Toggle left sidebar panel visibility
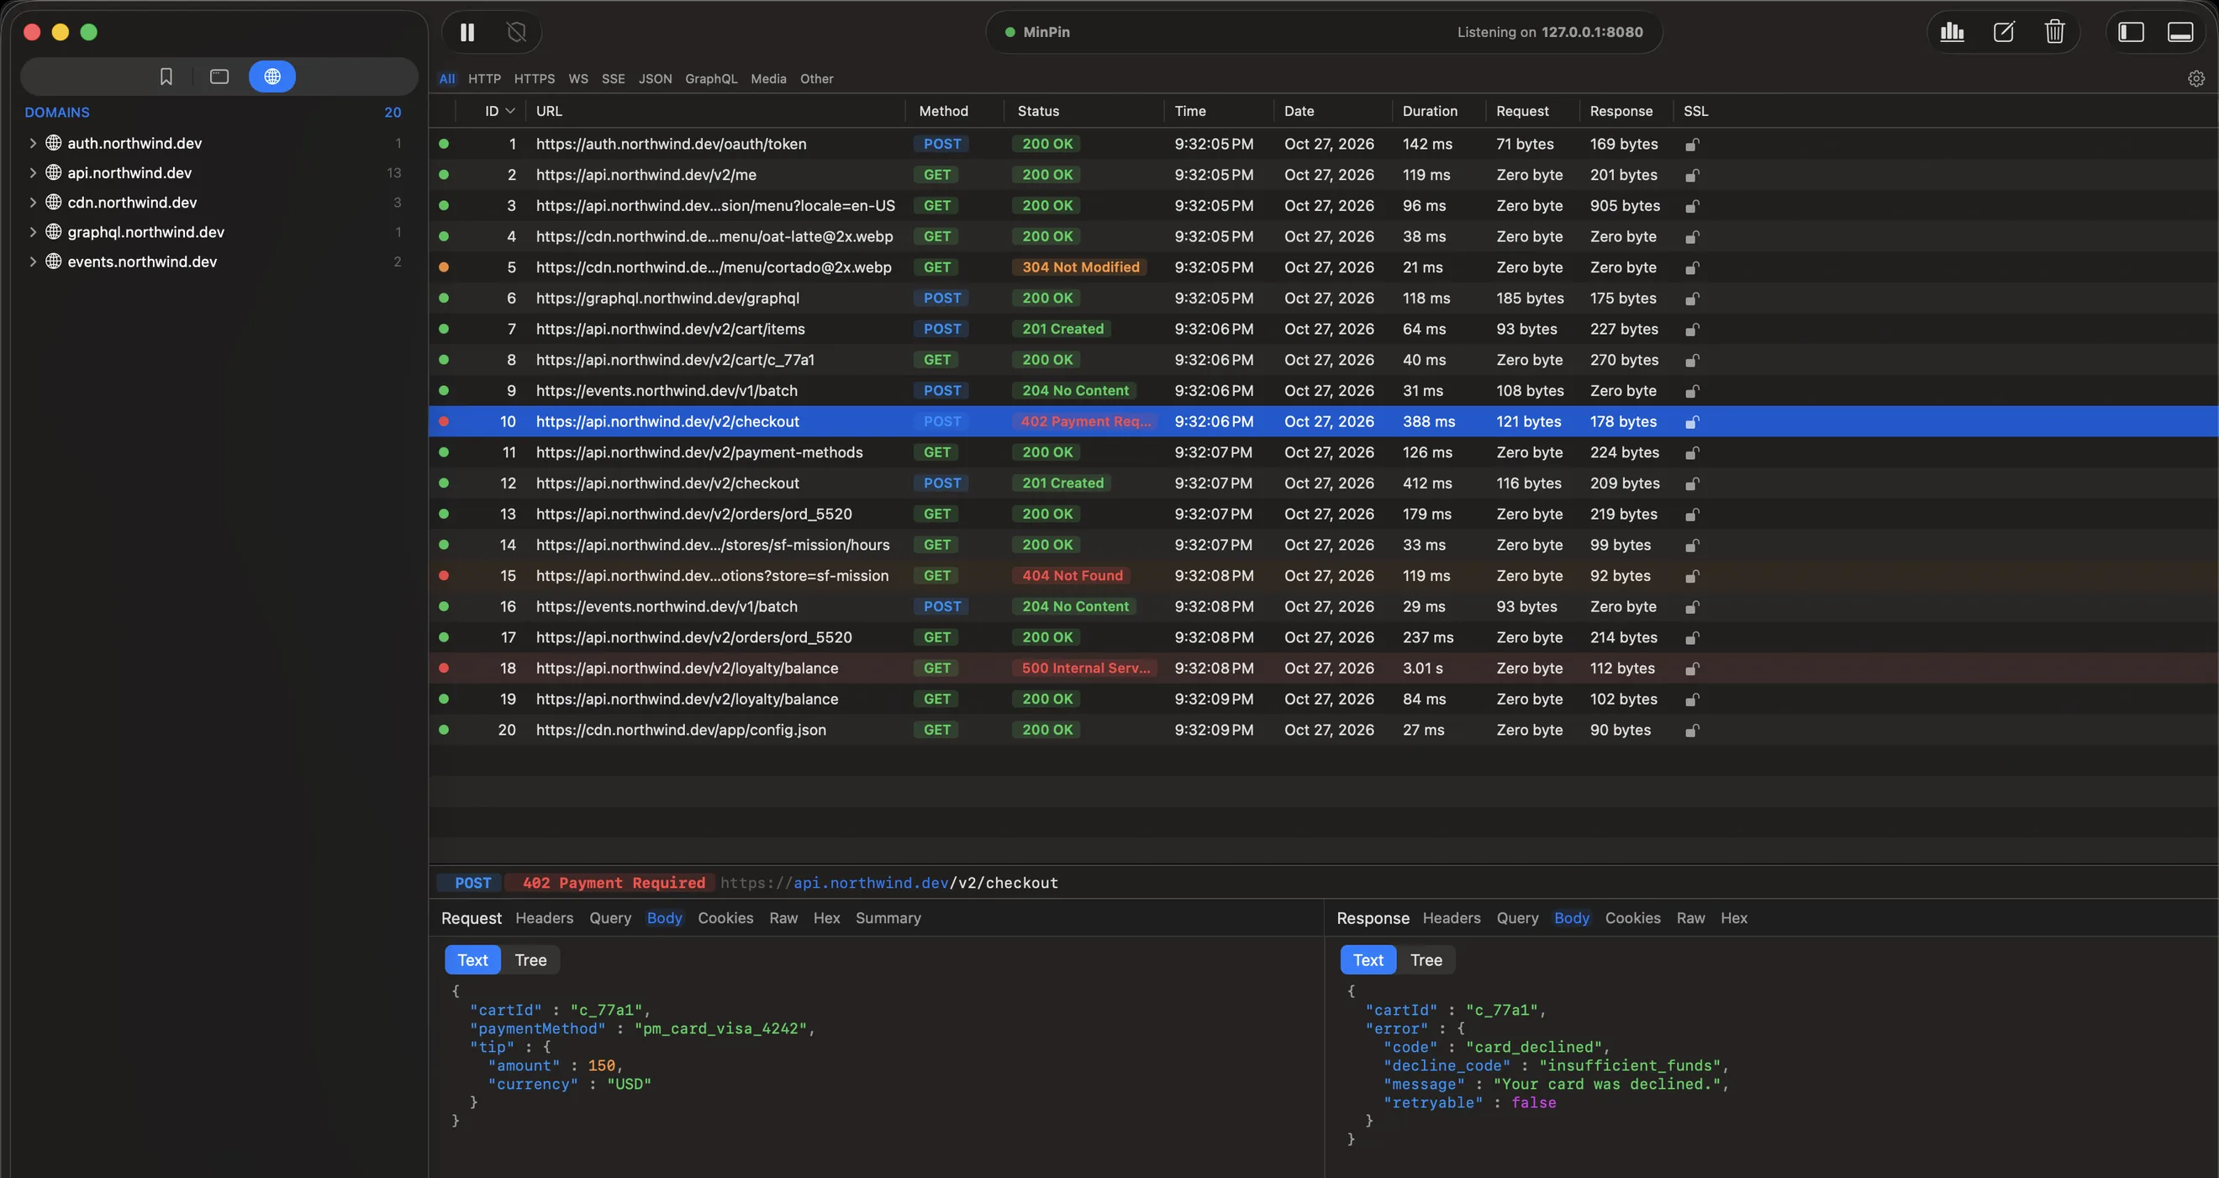 tap(2130, 32)
